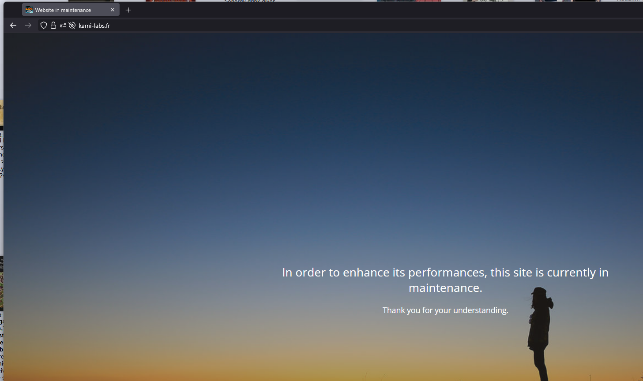Open the site permissions icon in address bar
The image size is (643, 381).
pos(63,26)
